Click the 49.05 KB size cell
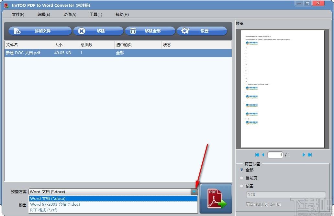The width and height of the screenshot is (334, 216). tap(63, 53)
